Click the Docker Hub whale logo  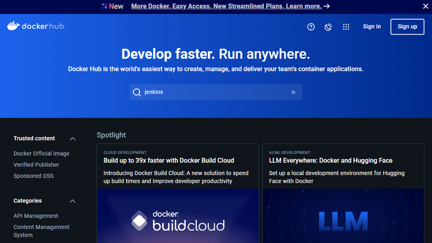pos(35,26)
